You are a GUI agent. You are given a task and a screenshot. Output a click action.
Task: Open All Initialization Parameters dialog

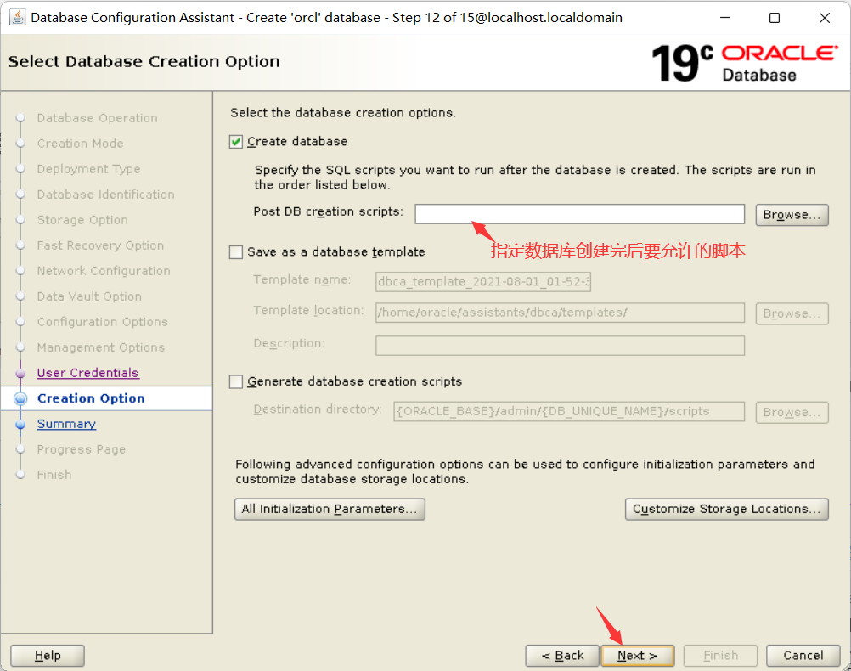coord(330,510)
